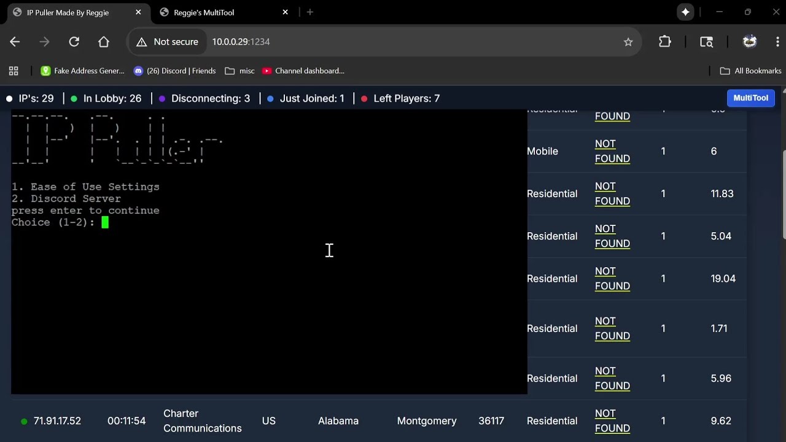
Task: Click the 9.62 value cell
Action: click(721, 421)
